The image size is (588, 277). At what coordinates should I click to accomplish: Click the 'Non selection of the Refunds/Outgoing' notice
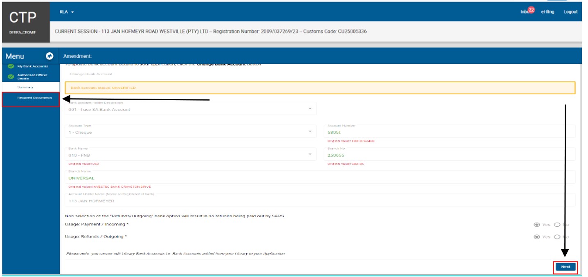coord(174,216)
